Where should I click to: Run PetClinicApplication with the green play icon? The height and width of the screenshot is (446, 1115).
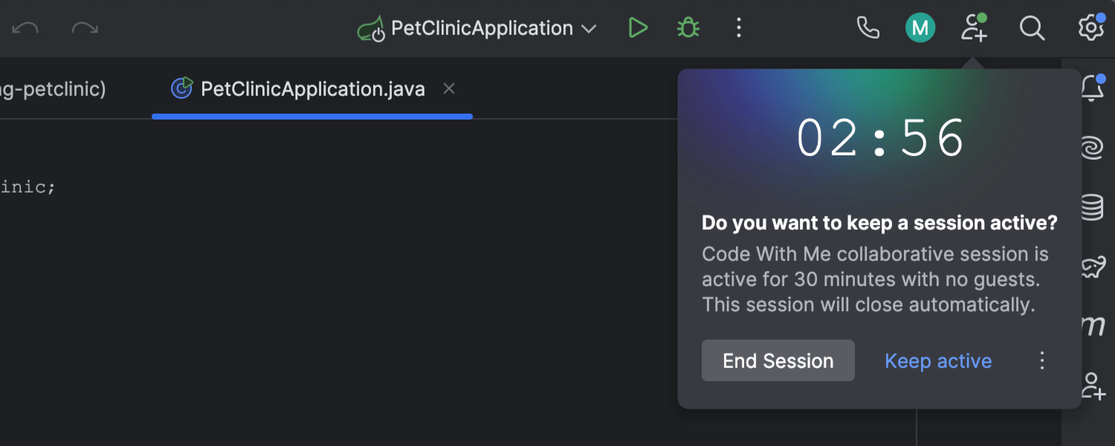[637, 29]
